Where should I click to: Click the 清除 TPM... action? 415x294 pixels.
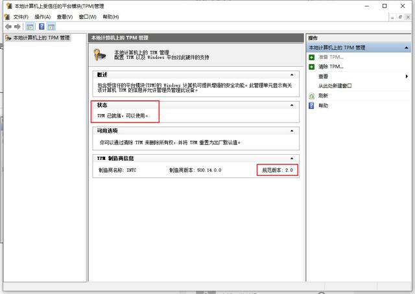point(331,67)
